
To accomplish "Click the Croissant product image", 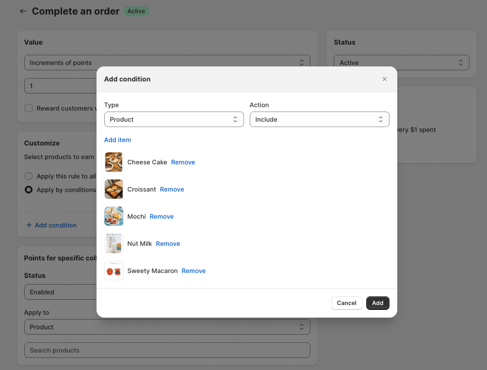I will tap(114, 189).
